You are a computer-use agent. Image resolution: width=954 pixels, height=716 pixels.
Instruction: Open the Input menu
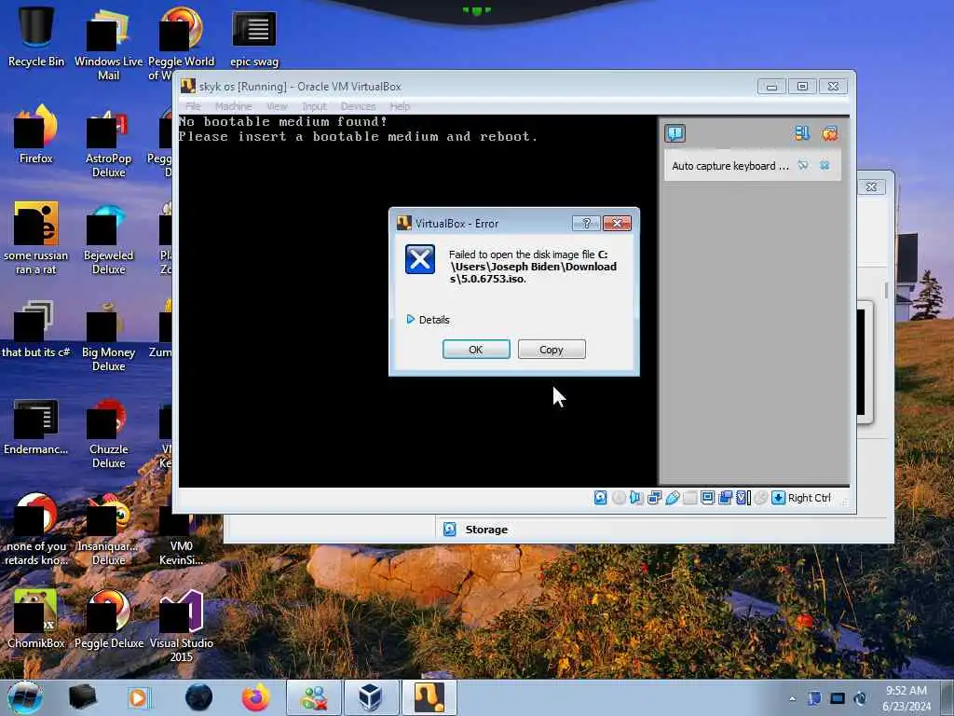point(315,106)
